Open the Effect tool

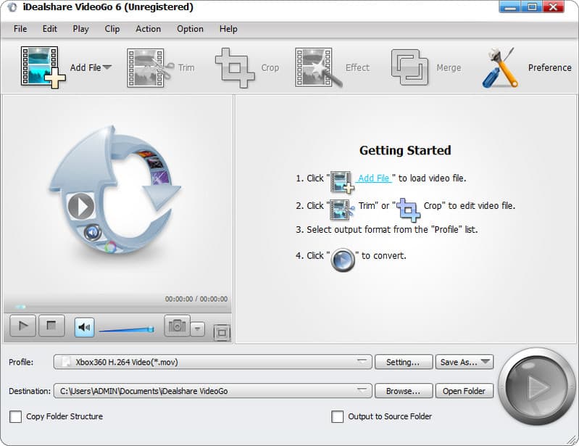(x=314, y=67)
